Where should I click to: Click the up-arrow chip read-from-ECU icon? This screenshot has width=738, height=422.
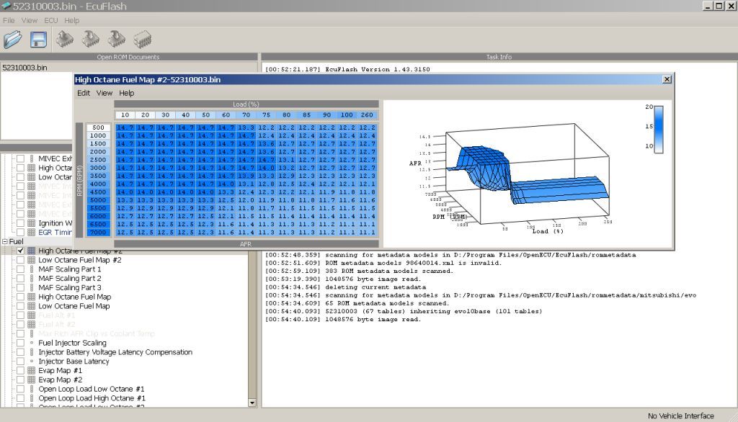click(x=65, y=40)
